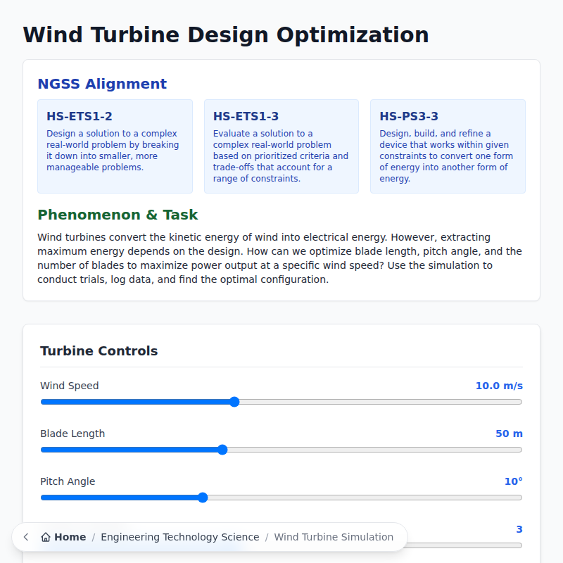
Task: Click the back chevron in the breadcrumb bar
Action: coord(25,536)
